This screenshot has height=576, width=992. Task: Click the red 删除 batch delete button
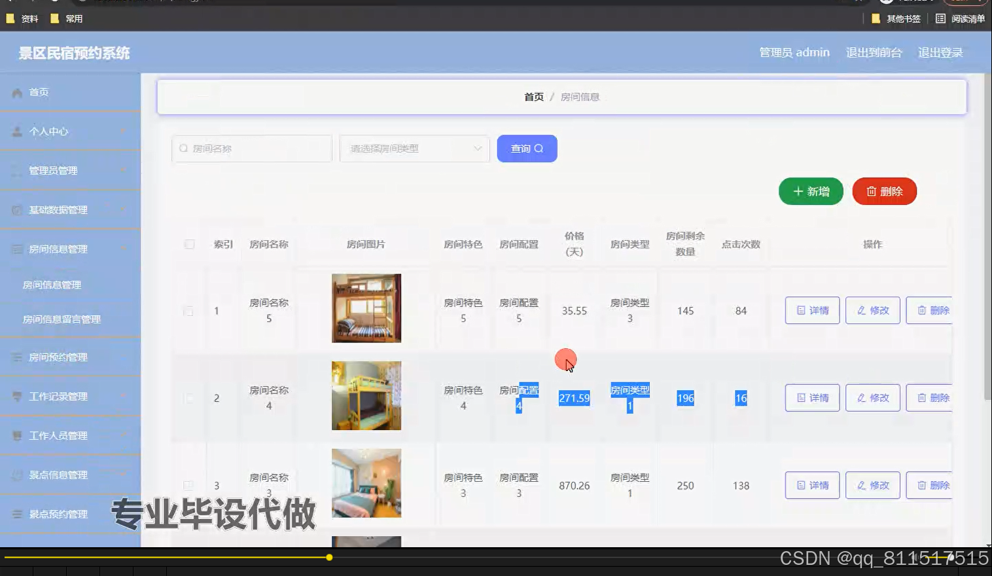(x=885, y=191)
